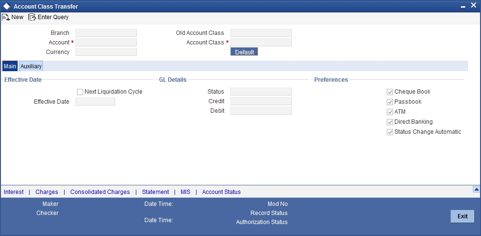Click the Checker label

coord(47,213)
